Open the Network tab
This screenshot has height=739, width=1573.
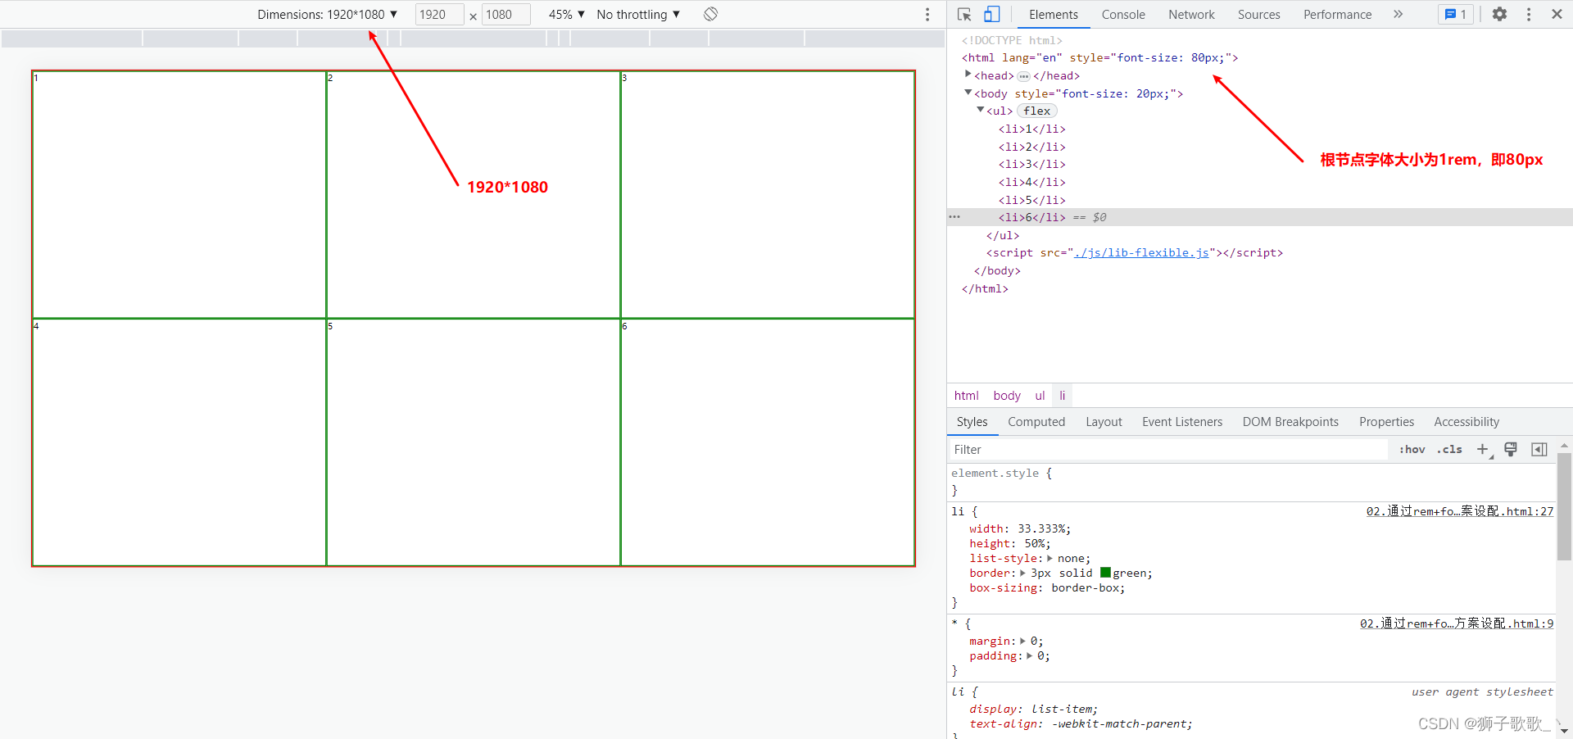(x=1191, y=14)
